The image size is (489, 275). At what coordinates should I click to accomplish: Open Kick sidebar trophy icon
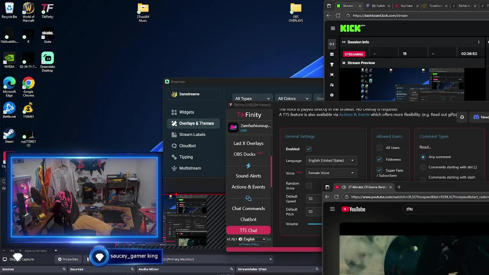332,65
